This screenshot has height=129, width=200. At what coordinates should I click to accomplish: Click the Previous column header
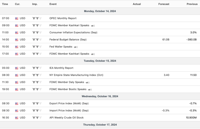[x=192, y=4]
